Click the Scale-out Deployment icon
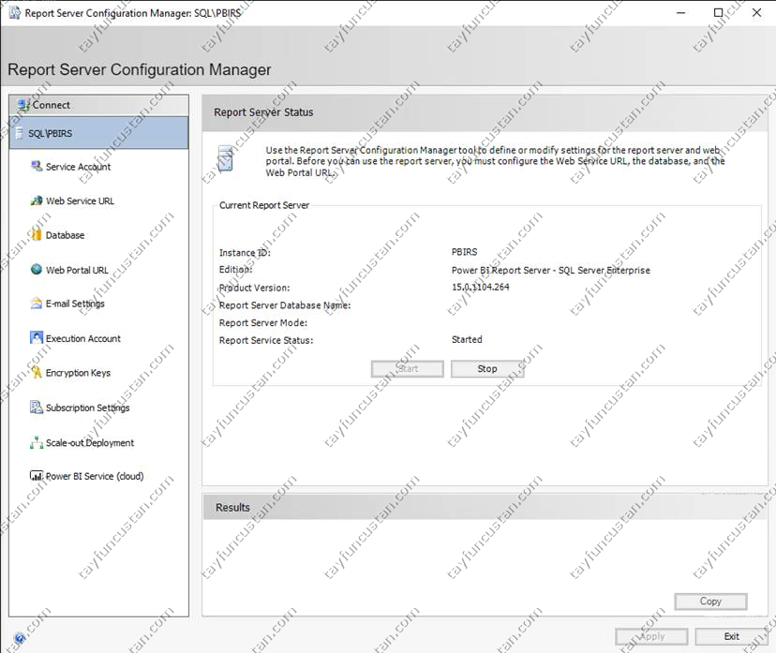Image resolution: width=776 pixels, height=653 pixels. point(37,442)
